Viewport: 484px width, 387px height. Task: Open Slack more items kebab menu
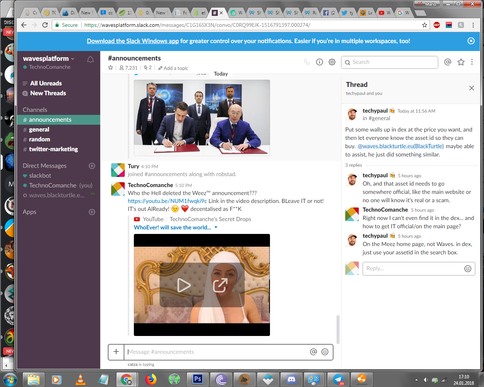[472, 62]
